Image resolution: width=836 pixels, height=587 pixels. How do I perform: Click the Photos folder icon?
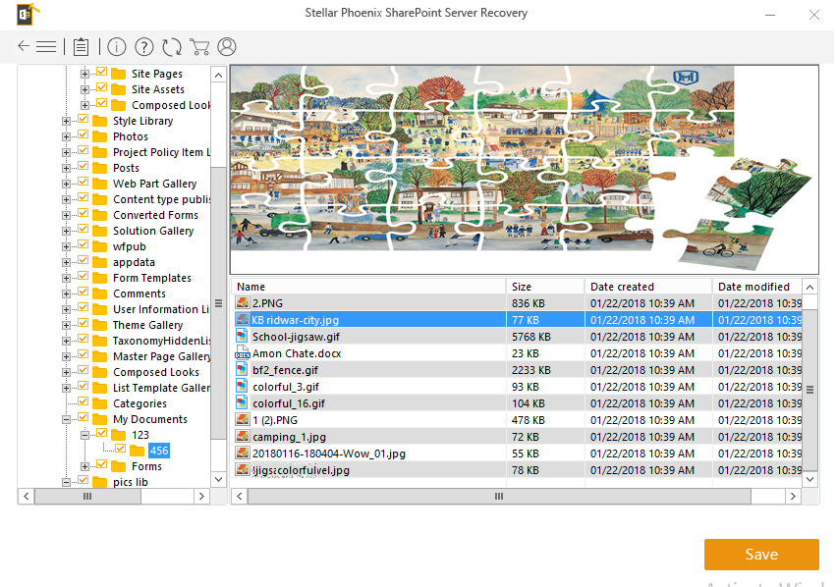(x=99, y=136)
